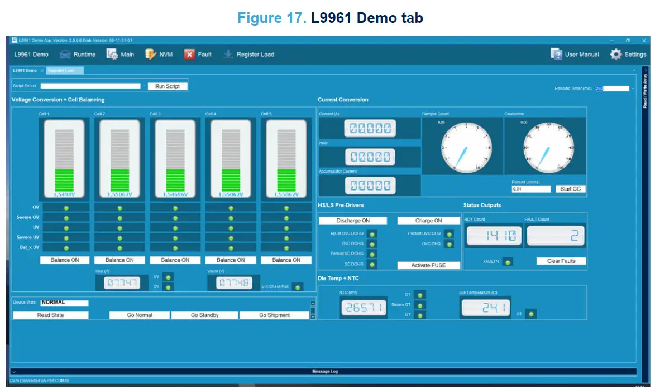This screenshot has height=390, width=655.
Task: Turn on balancing for Cell 2
Action: pos(119,260)
